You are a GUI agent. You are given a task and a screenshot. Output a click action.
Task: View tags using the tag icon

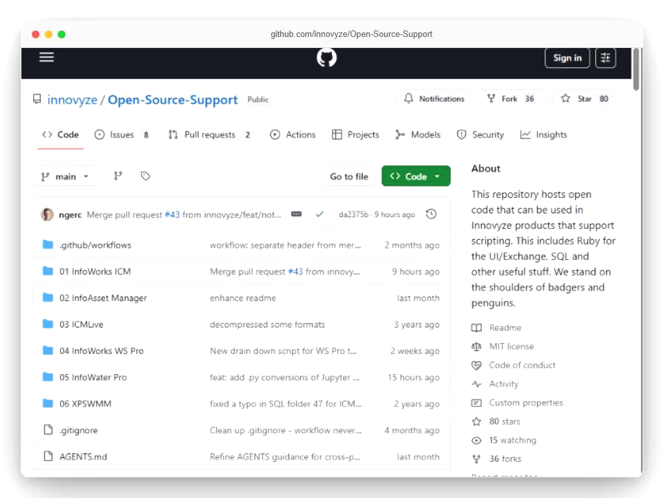pos(145,176)
